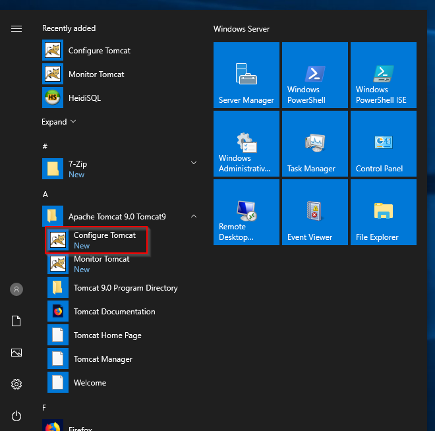The image size is (435, 431).
Task: Launch Firefox from the app list
Action: tap(119, 426)
